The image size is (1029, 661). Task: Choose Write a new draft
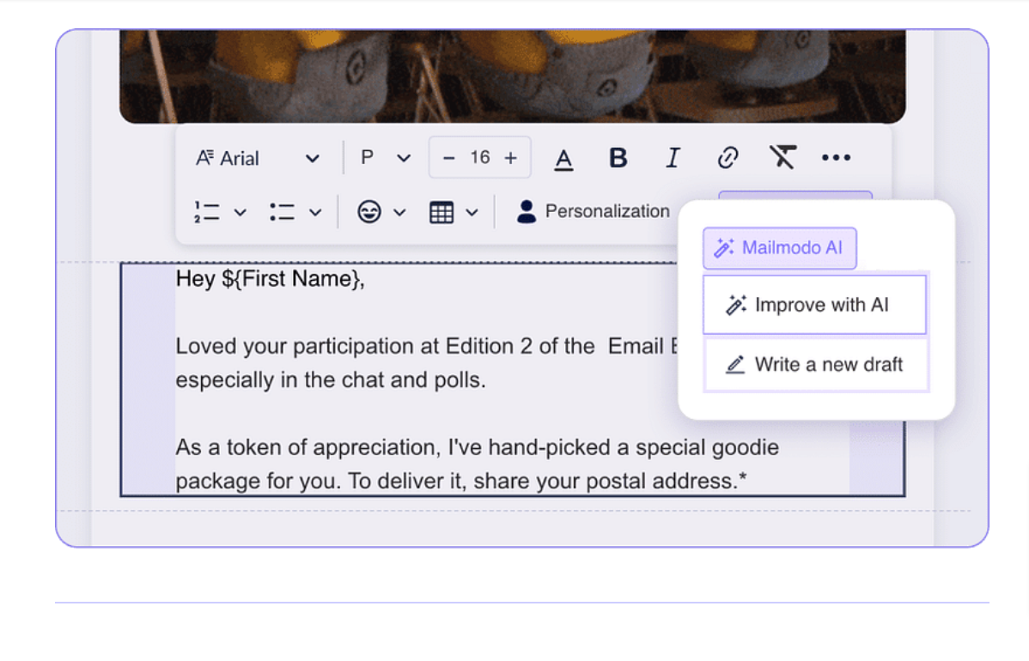point(814,364)
